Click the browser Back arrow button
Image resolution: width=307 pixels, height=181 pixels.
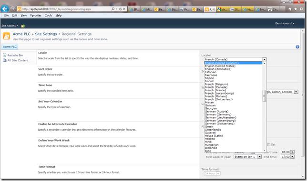(x=5, y=9)
